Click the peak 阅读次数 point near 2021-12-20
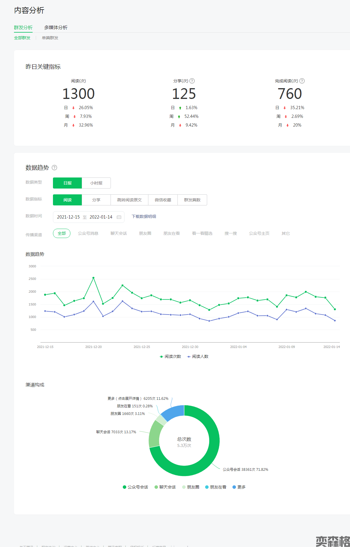Image resolution: width=350 pixels, height=547 pixels. pos(93,278)
